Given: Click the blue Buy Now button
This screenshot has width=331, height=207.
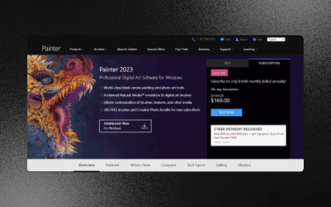Looking at the screenshot, I should coord(226,113).
